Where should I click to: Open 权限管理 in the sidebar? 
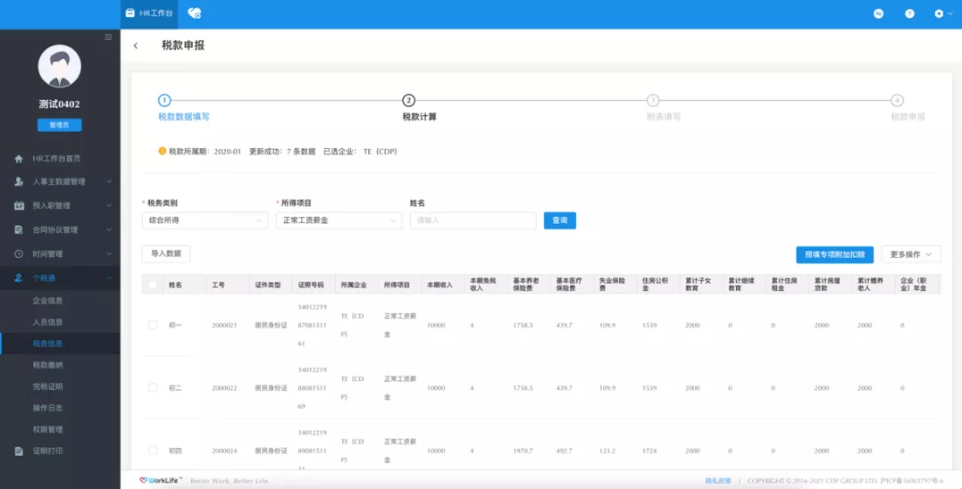click(x=48, y=429)
